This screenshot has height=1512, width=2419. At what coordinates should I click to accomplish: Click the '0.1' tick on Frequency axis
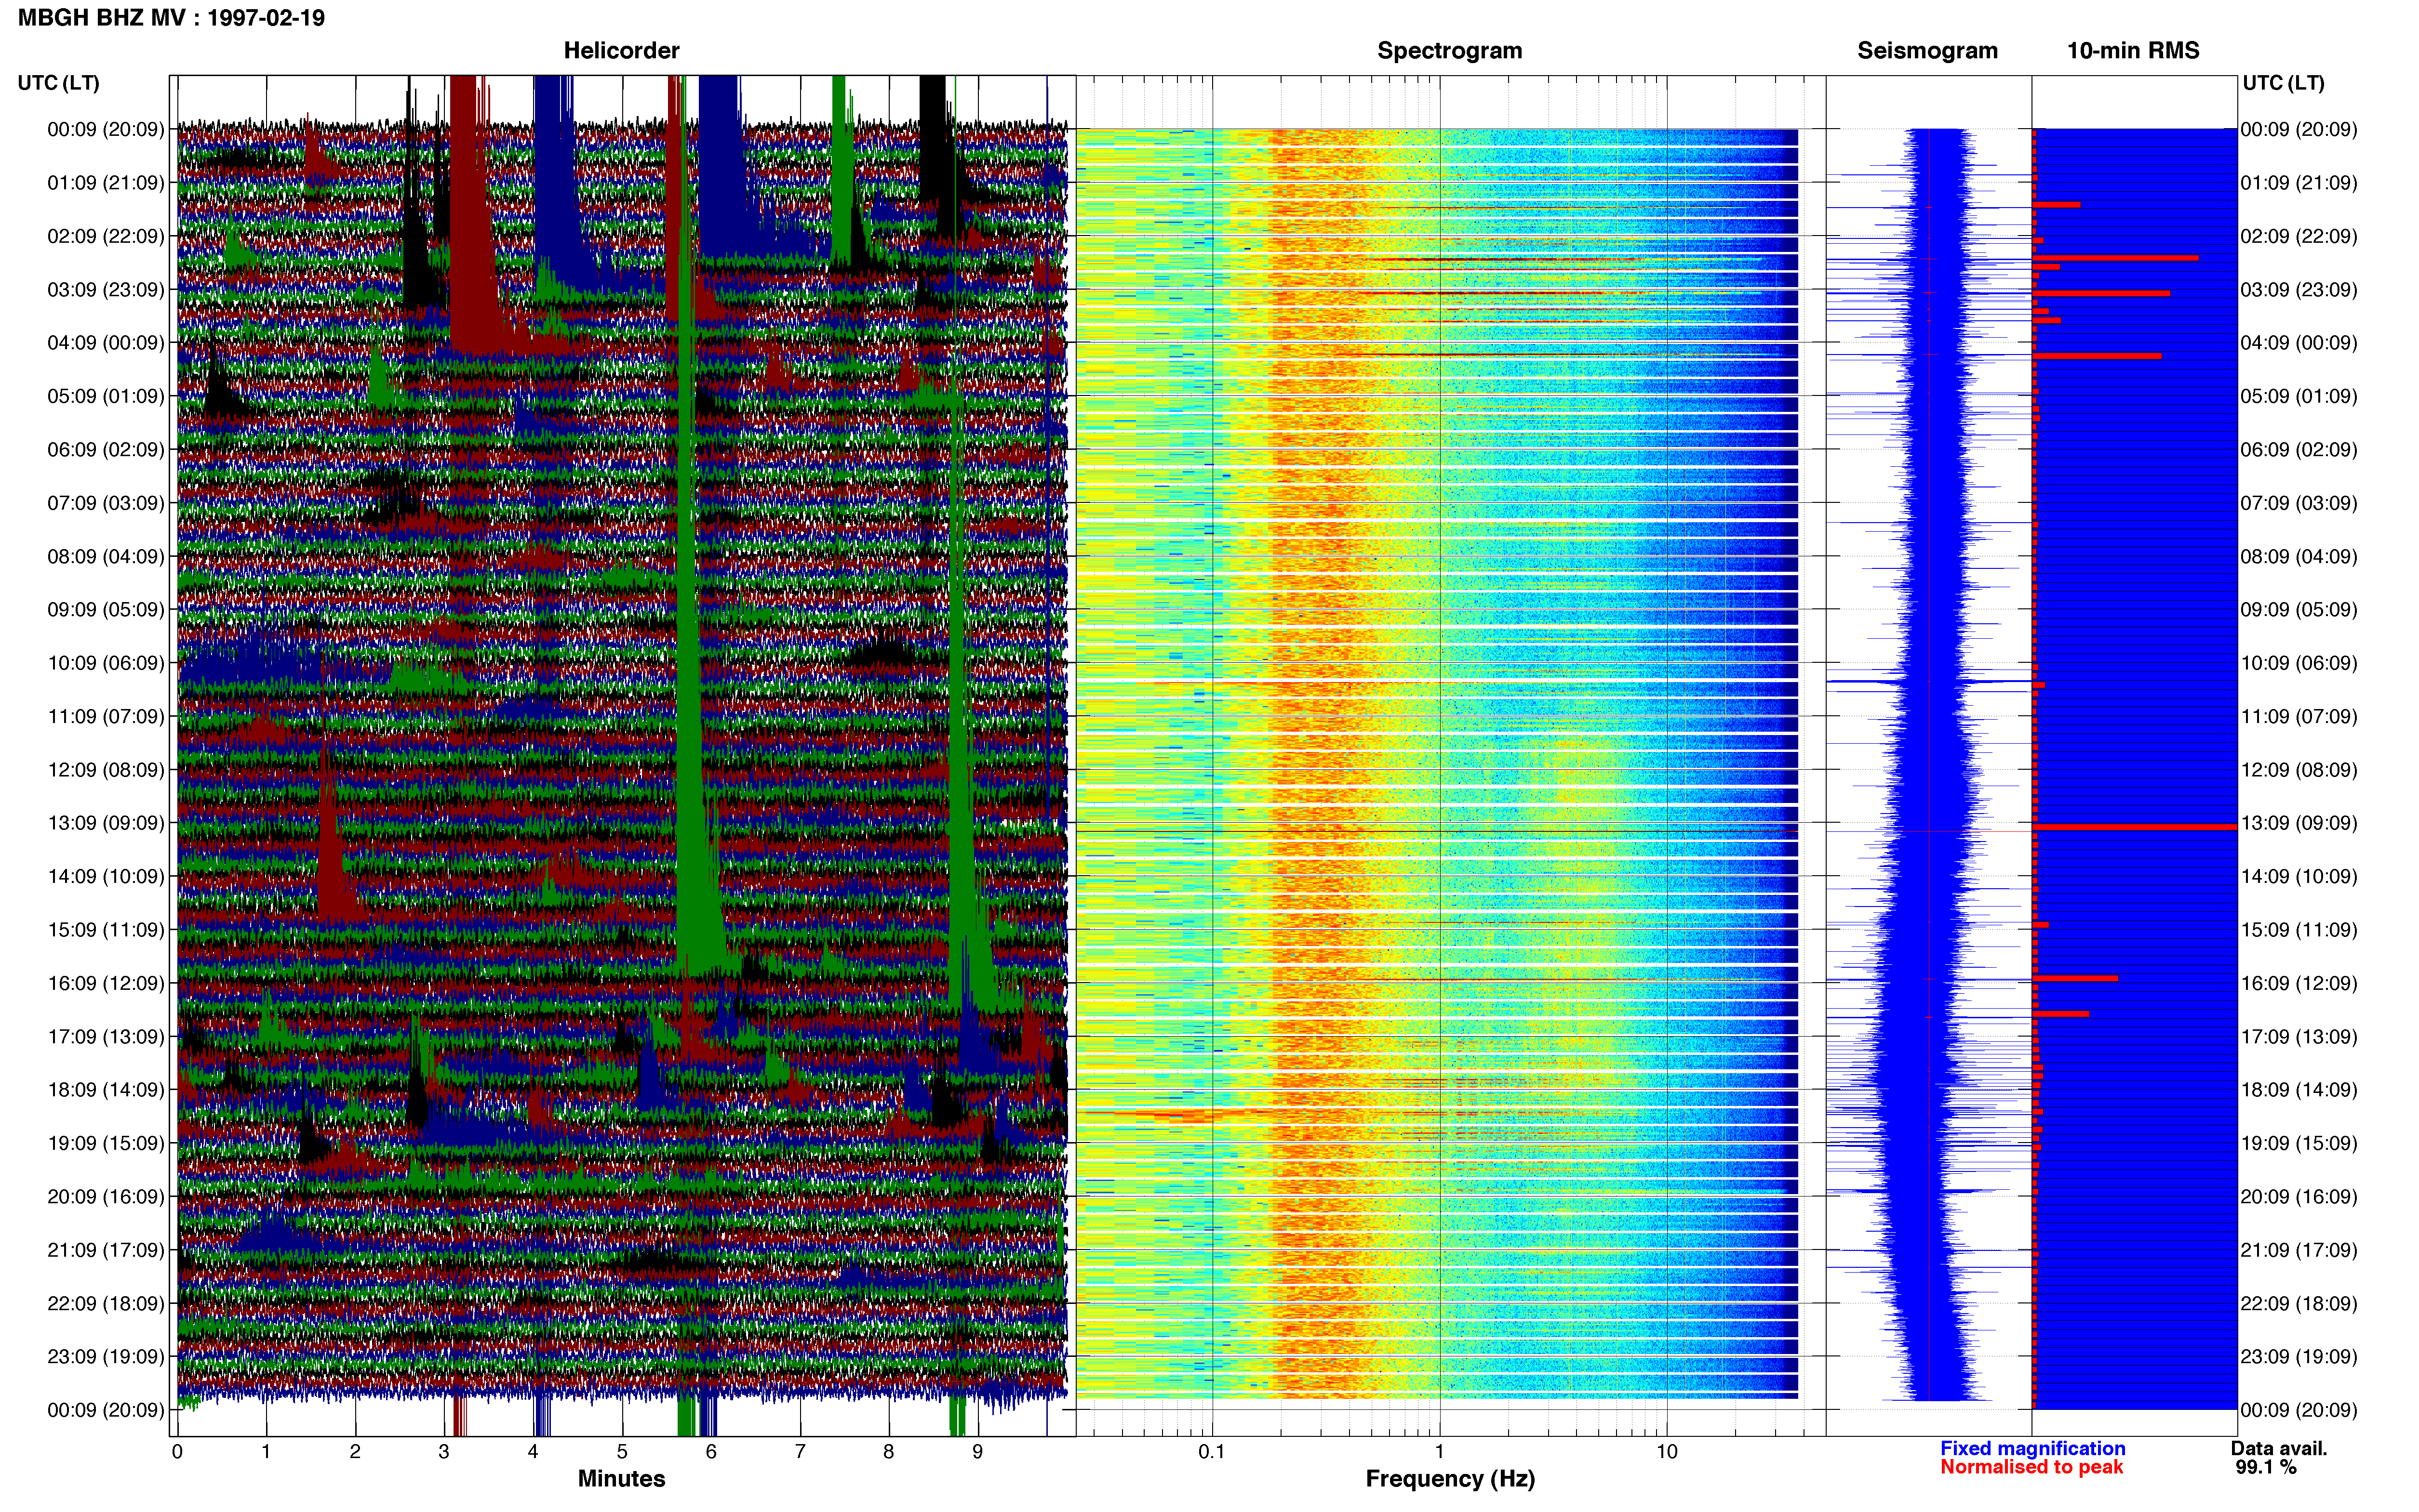pos(1212,1452)
